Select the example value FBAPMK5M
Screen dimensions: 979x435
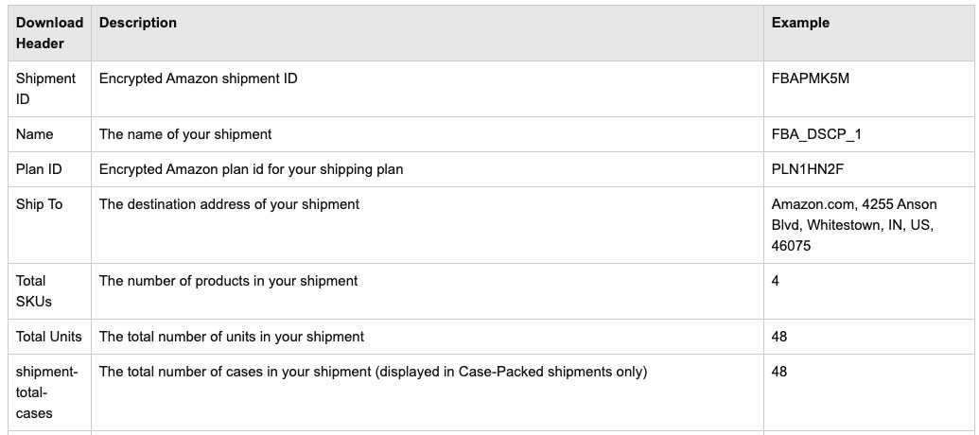point(811,78)
